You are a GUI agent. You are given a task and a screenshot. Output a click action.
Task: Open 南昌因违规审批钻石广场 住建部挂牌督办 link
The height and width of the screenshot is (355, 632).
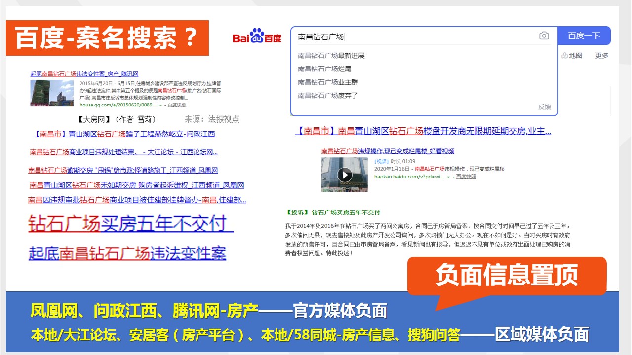[137, 200]
